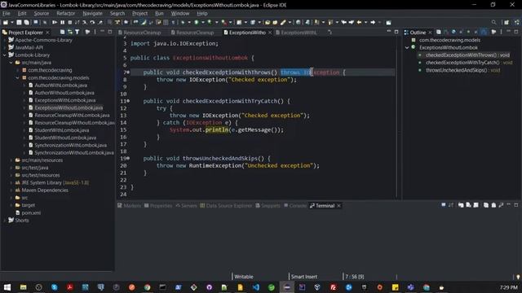
Task: Switch to the Console tab
Action: (x=295, y=206)
